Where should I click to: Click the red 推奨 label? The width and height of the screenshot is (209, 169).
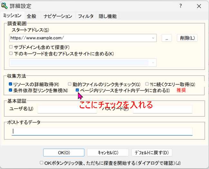tap(181, 90)
